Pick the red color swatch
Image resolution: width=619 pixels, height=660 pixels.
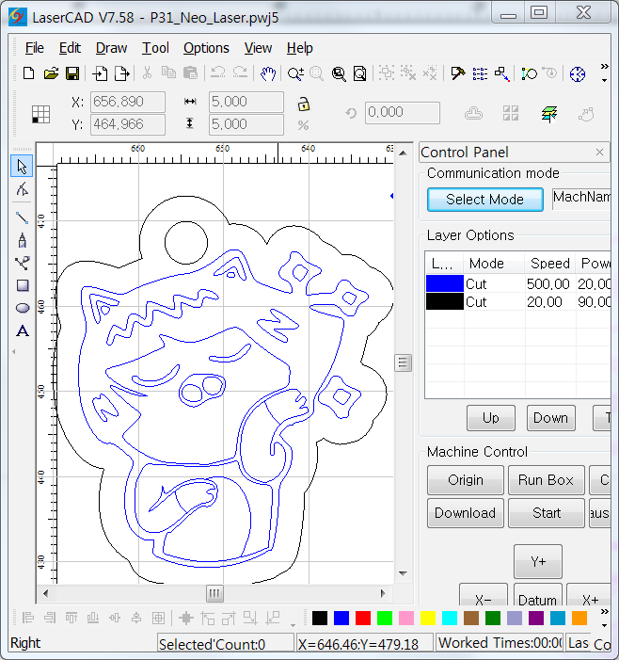pos(363,619)
